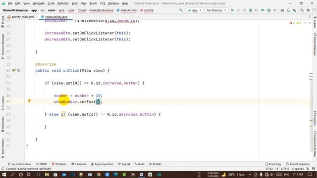
Task: Click the volume icon in system tray
Action: click(x=272, y=175)
